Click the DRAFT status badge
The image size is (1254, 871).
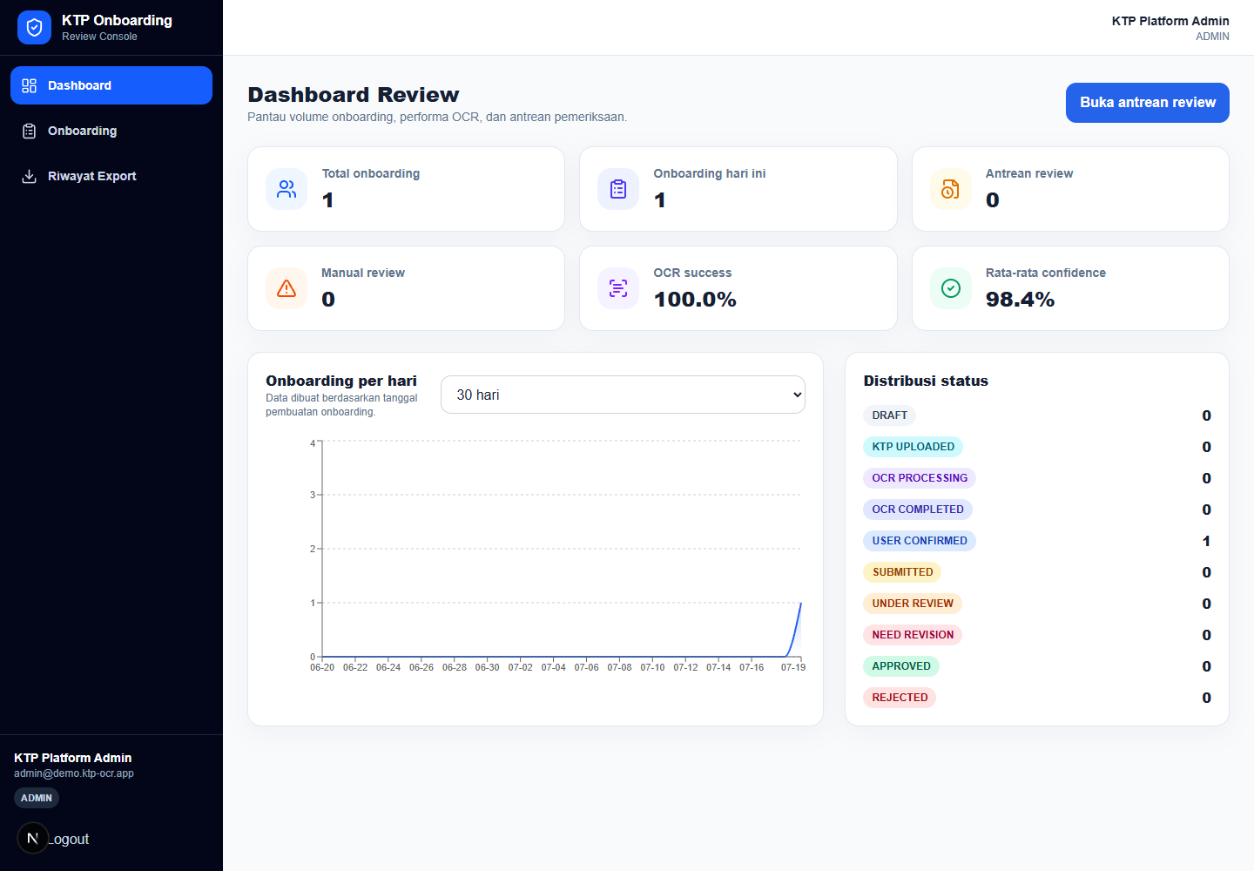pos(889,415)
